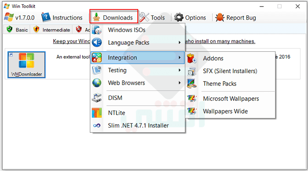Click the Options gear icon
The image size is (308, 171).
click(x=179, y=18)
